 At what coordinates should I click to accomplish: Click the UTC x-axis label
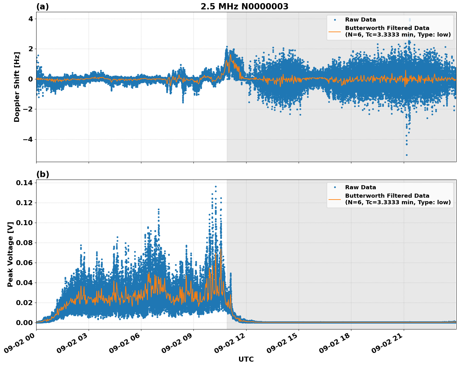[x=246, y=359]
